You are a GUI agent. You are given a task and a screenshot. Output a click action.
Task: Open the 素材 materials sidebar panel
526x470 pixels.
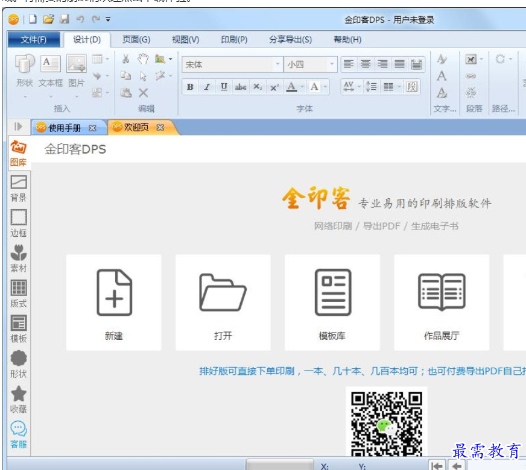pyautogui.click(x=19, y=258)
